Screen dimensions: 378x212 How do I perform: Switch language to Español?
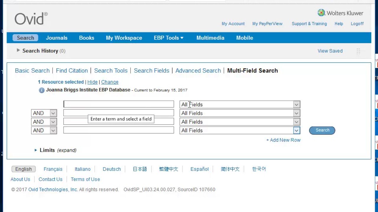pyautogui.click(x=199, y=169)
